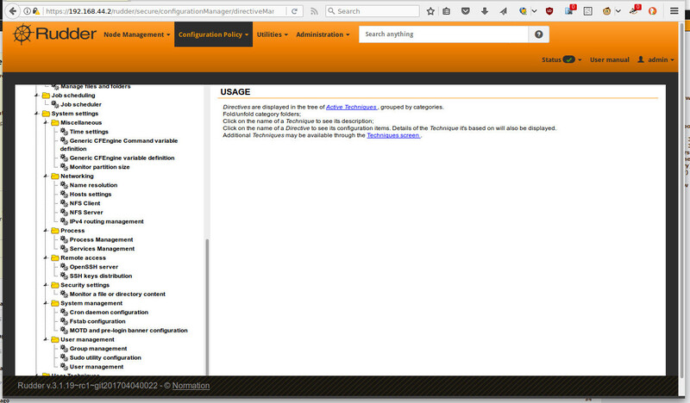The height and width of the screenshot is (403, 690).
Task: Focus the Search anything field
Action: [x=443, y=34]
